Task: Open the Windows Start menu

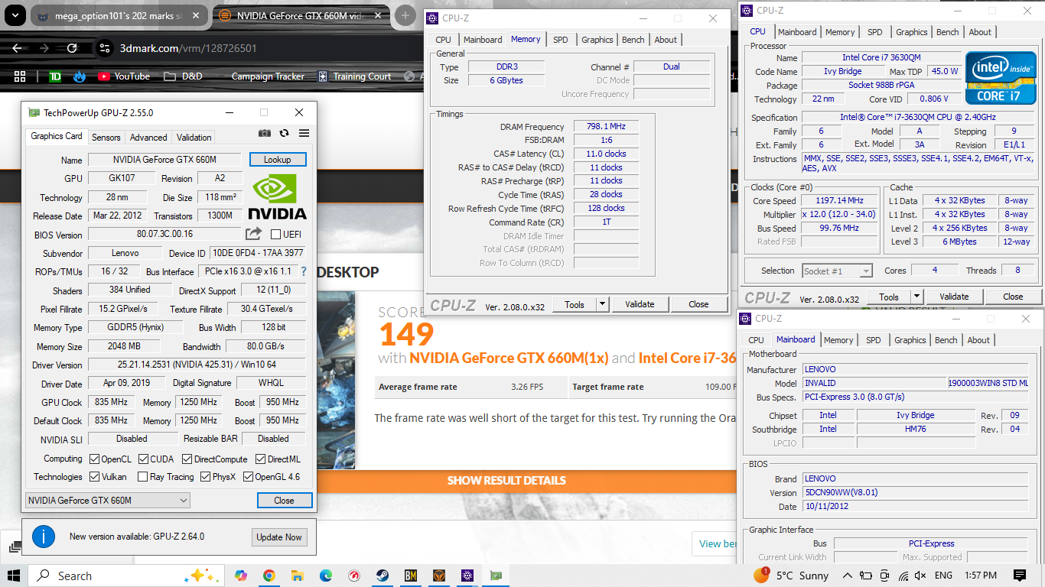Action: (15, 576)
